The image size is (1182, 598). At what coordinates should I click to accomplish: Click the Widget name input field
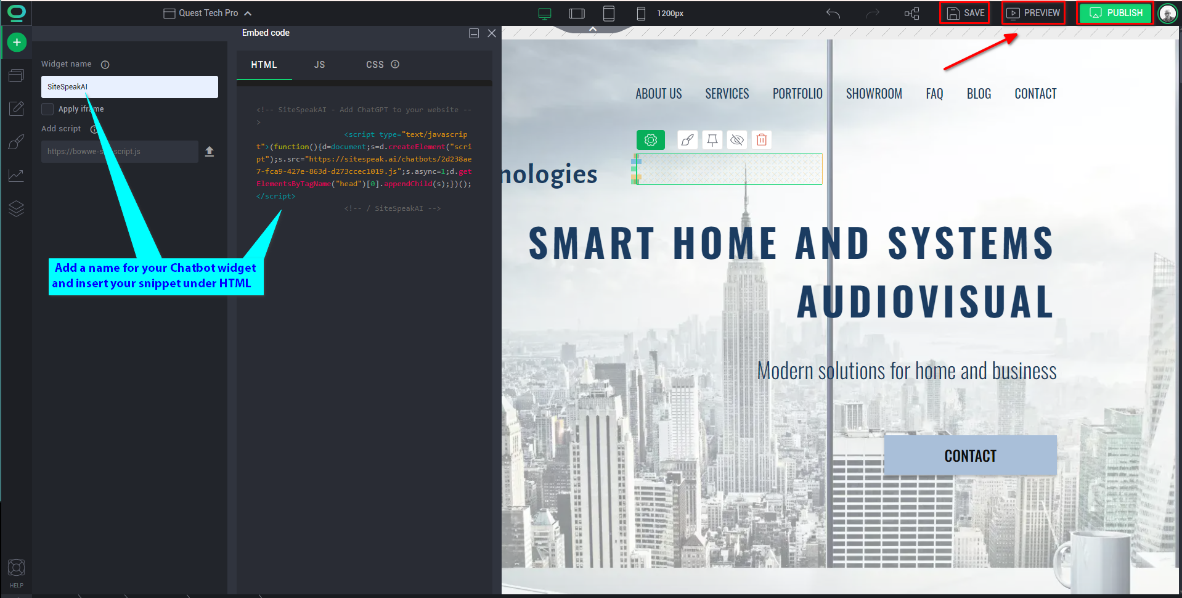(x=129, y=87)
